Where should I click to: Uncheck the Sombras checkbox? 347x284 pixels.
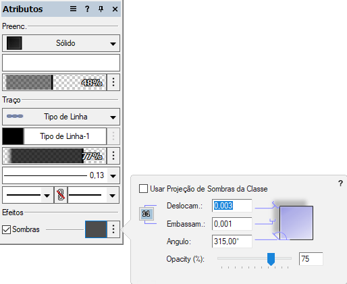[6, 229]
